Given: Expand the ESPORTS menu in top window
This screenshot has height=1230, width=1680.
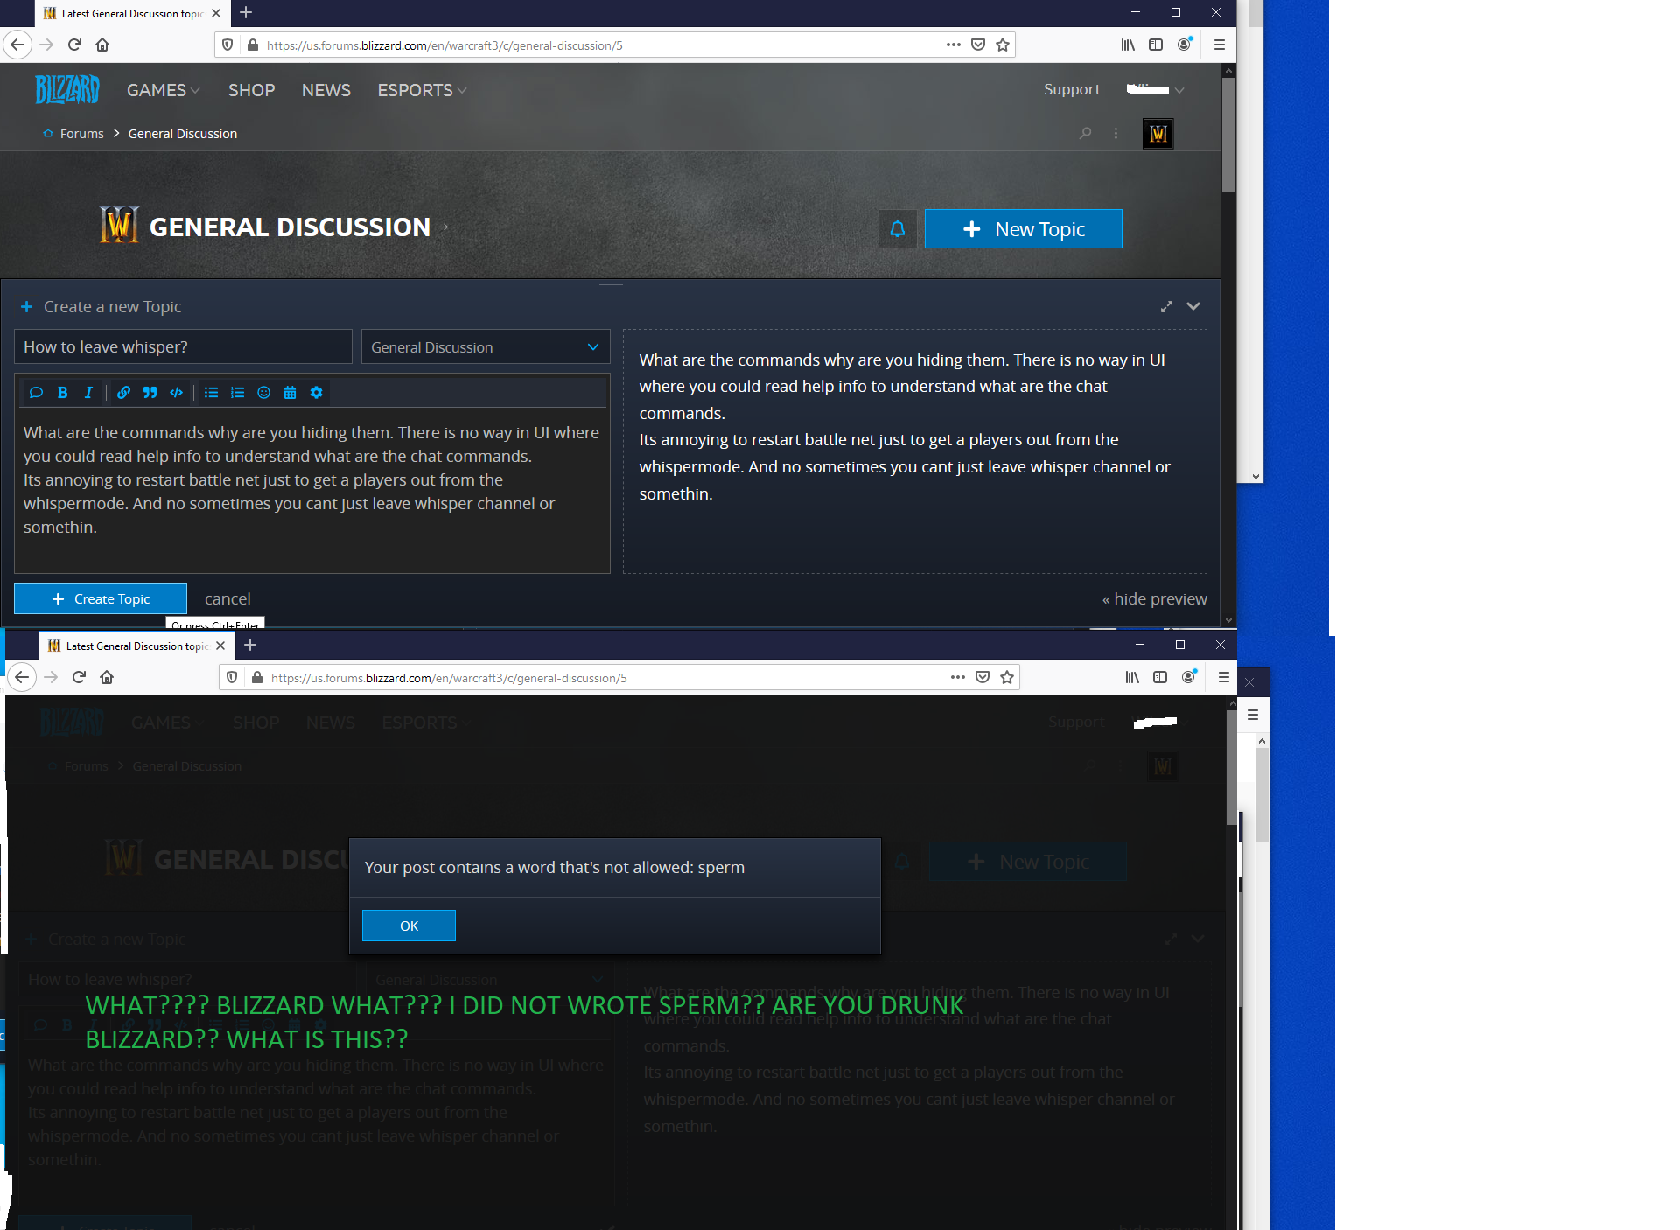Looking at the screenshot, I should point(422,90).
